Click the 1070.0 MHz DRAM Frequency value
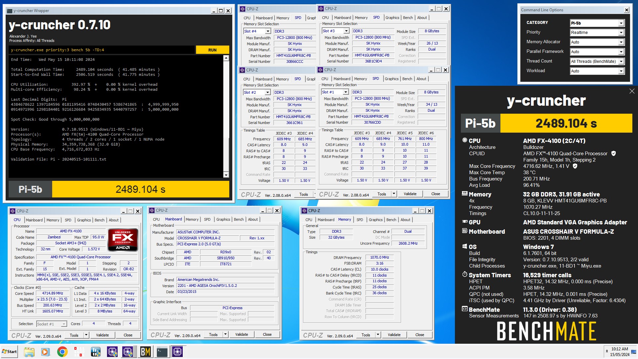The height and width of the screenshot is (359, 638). point(379,257)
